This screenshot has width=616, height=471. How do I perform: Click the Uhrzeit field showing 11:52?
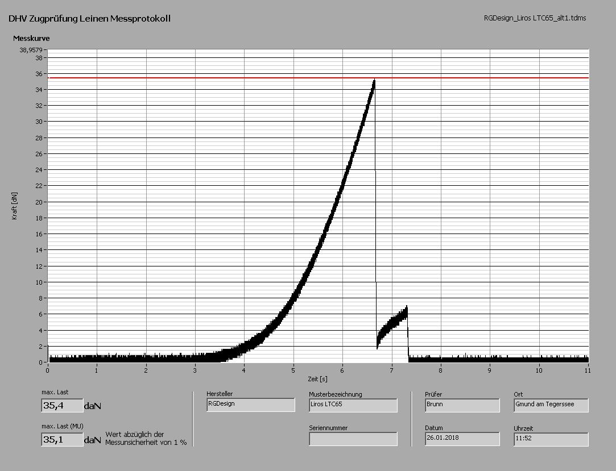tap(551, 439)
